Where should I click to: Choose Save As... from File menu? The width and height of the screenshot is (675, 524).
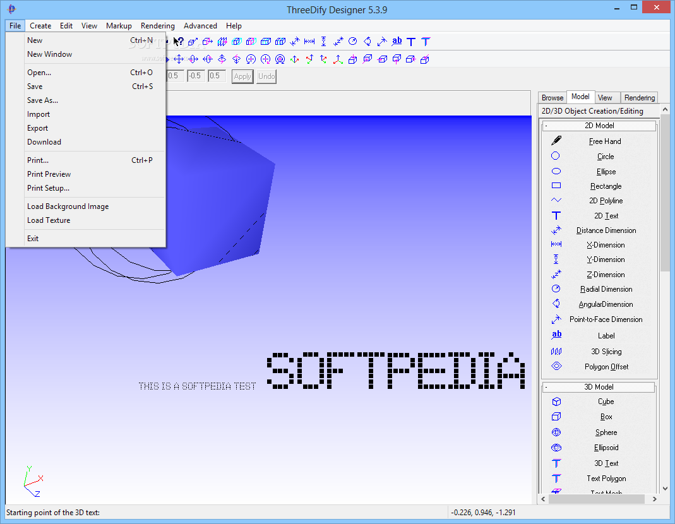pos(86,100)
